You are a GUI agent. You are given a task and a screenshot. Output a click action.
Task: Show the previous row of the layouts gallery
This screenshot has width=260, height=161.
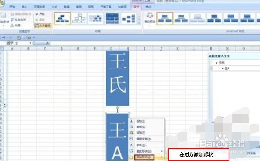[x=139, y=14]
